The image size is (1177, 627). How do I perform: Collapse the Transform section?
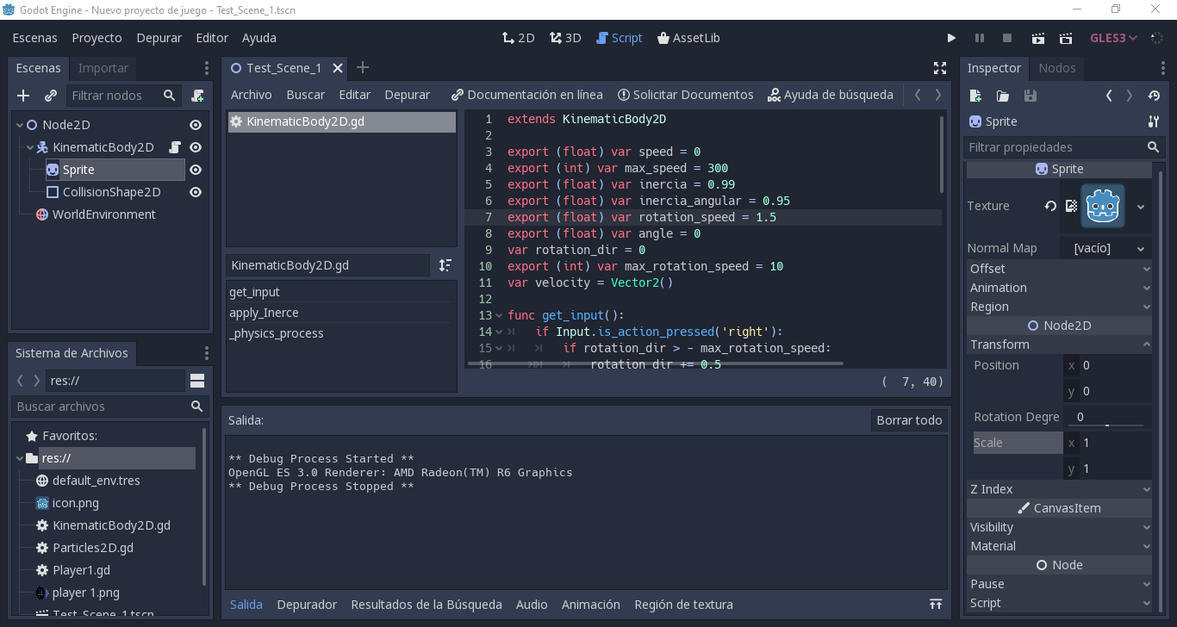[x=1059, y=345]
